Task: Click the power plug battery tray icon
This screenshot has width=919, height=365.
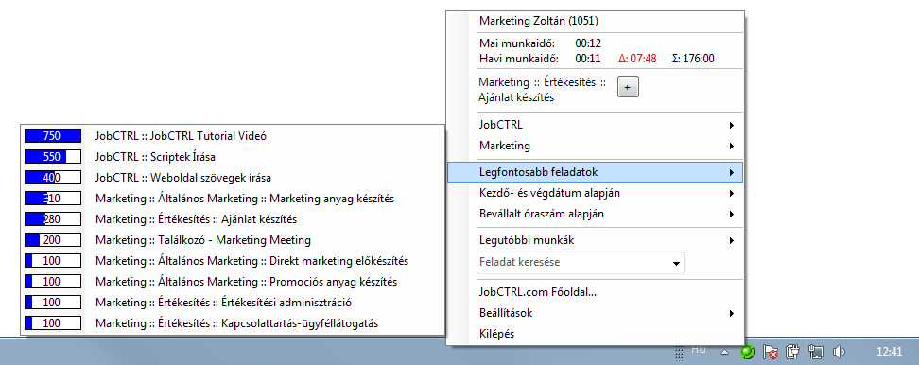Action: point(793,352)
